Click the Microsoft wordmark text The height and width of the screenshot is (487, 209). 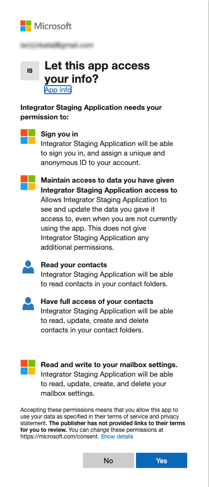click(x=53, y=26)
